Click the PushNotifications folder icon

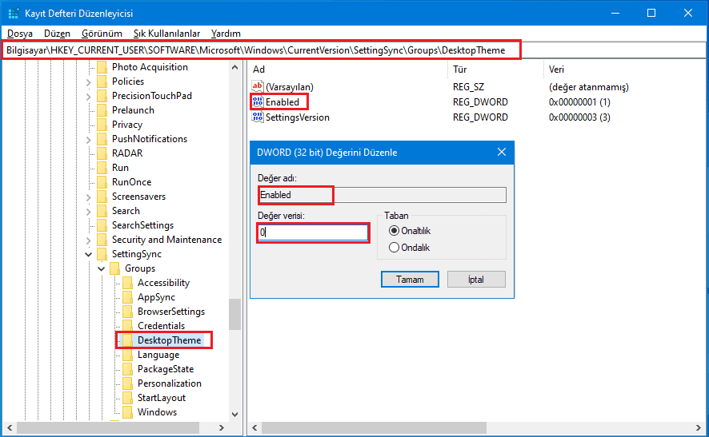point(102,138)
